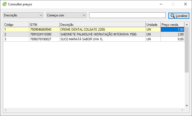Click the Unidade column header

153,24
